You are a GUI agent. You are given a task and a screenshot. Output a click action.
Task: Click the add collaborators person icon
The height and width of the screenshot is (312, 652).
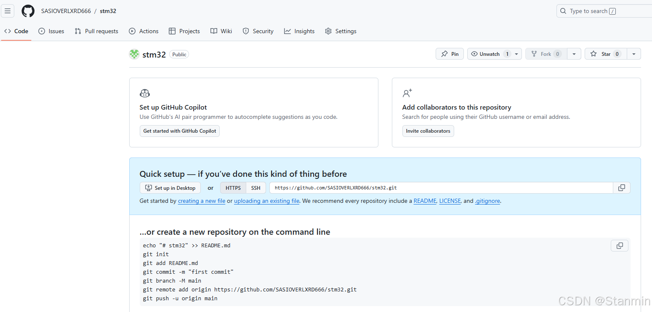click(x=407, y=93)
